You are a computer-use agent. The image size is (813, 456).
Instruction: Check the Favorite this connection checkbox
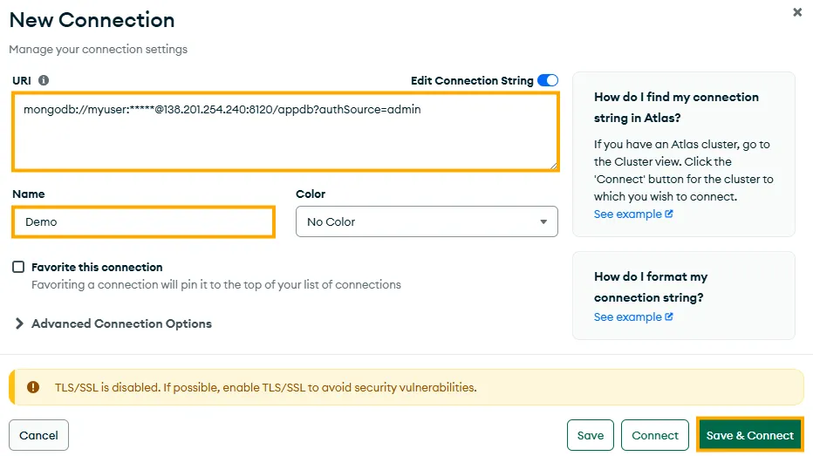point(18,267)
